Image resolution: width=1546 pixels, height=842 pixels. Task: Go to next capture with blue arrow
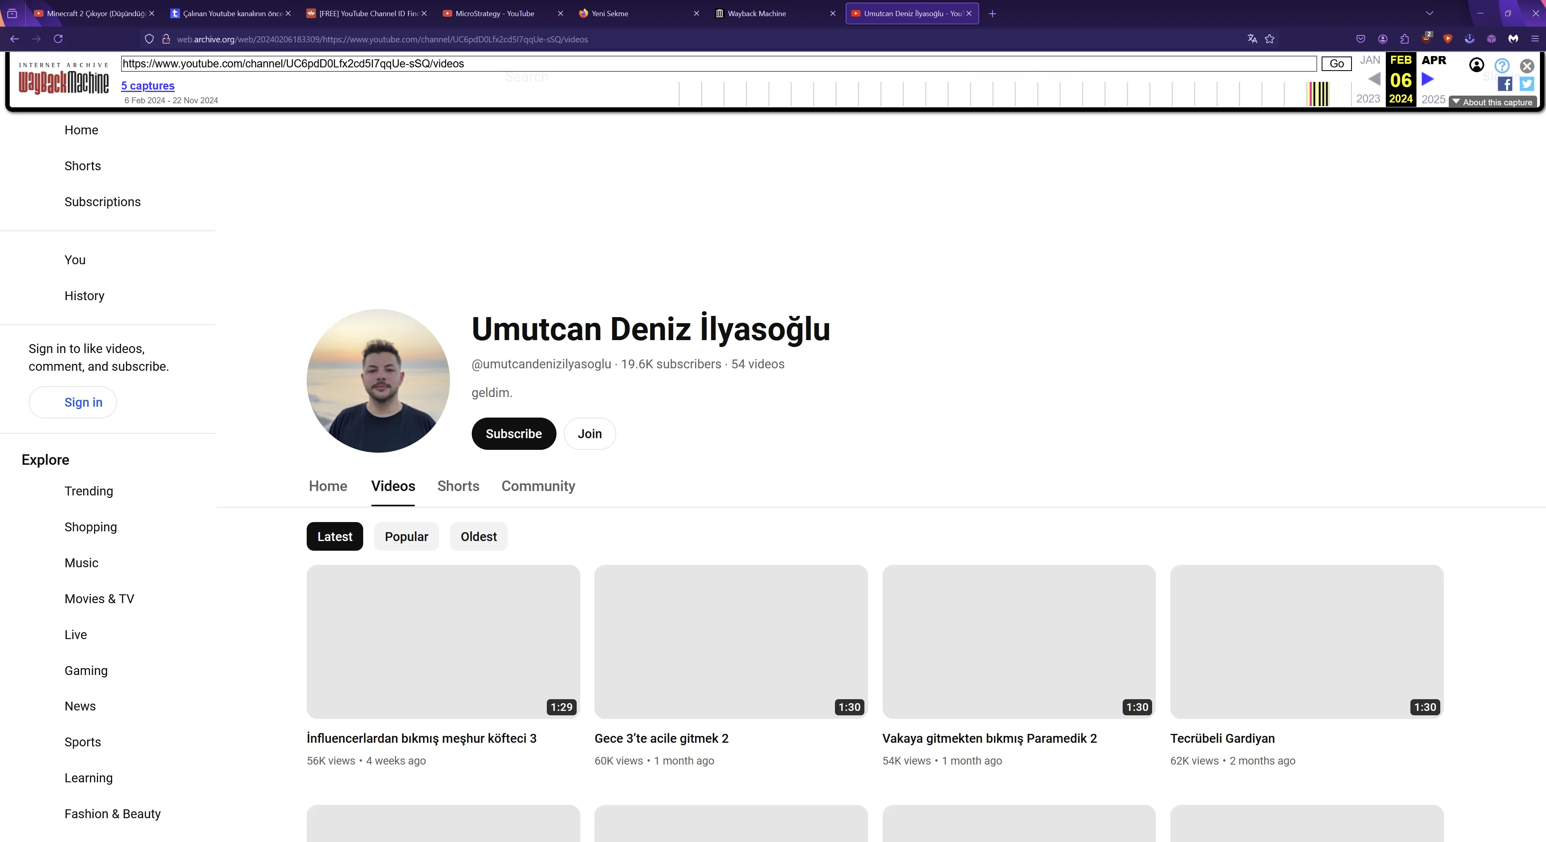pyautogui.click(x=1428, y=79)
